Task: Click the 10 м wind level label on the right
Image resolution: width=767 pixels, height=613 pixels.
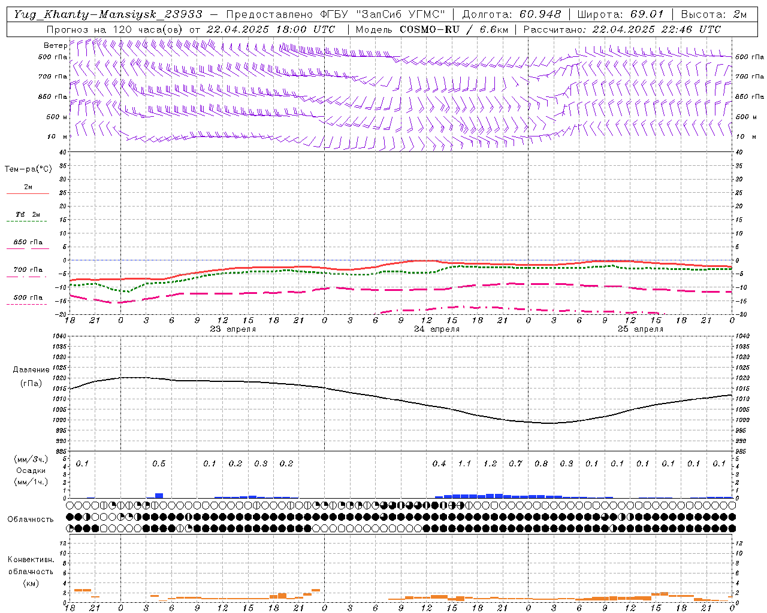Action: [x=746, y=136]
